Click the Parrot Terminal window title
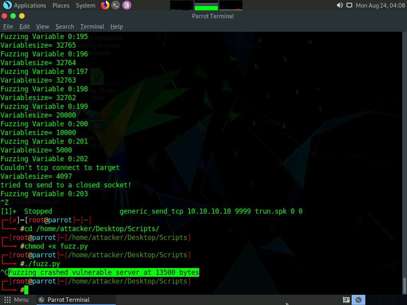407x305 pixels. pyautogui.click(x=213, y=16)
